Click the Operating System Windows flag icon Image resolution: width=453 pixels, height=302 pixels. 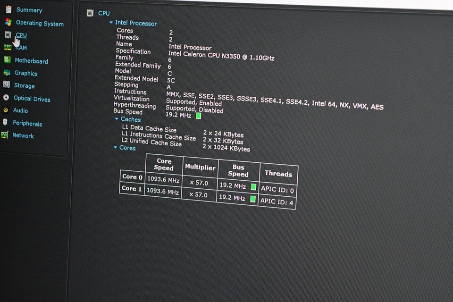[x=8, y=22]
